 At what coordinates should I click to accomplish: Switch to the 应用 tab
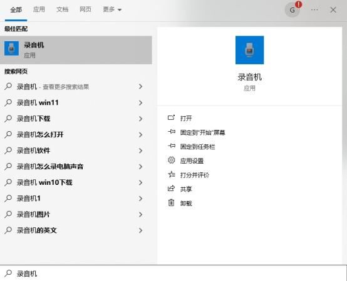(x=39, y=9)
